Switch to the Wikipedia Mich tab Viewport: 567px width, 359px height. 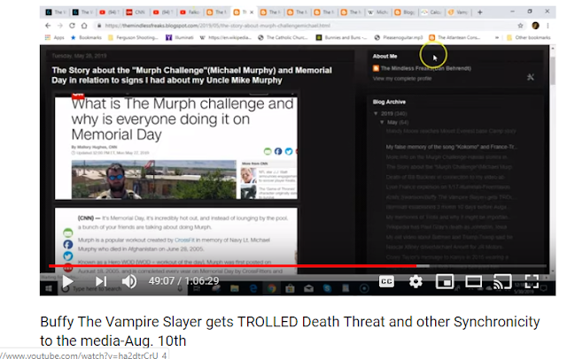tap(378, 12)
